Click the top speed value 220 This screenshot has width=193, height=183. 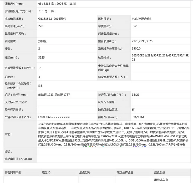click(40, 26)
